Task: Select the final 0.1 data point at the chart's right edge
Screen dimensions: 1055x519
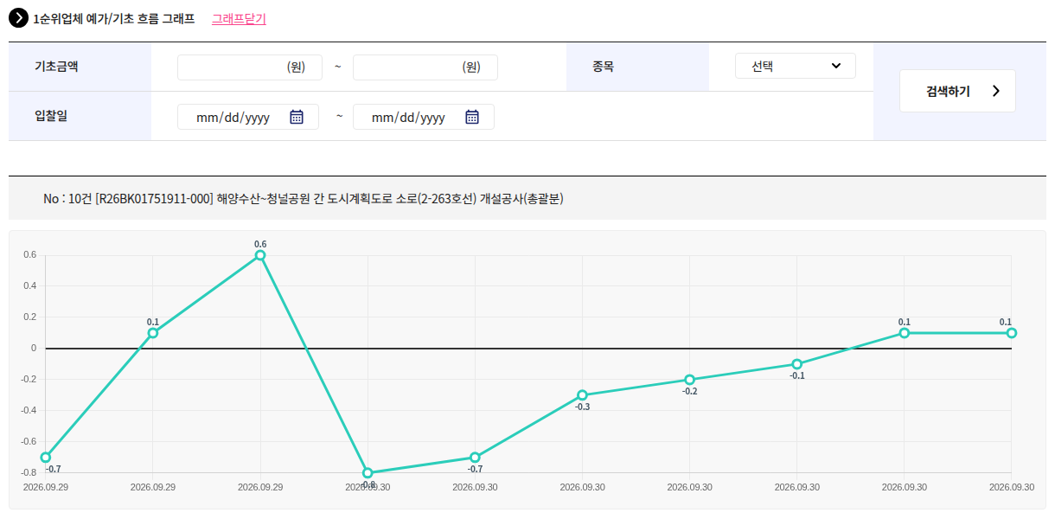Action: pos(1011,333)
